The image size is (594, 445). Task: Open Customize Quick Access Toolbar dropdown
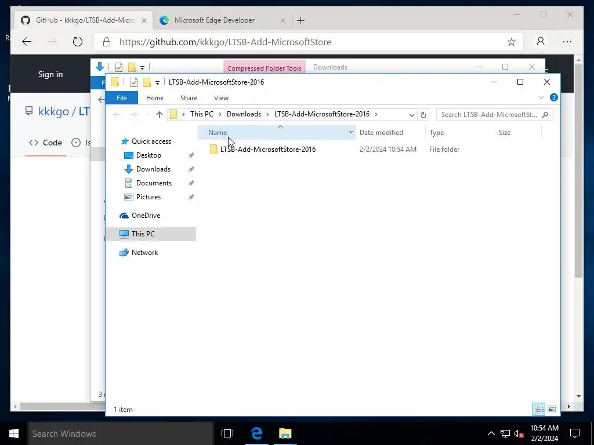157,82
